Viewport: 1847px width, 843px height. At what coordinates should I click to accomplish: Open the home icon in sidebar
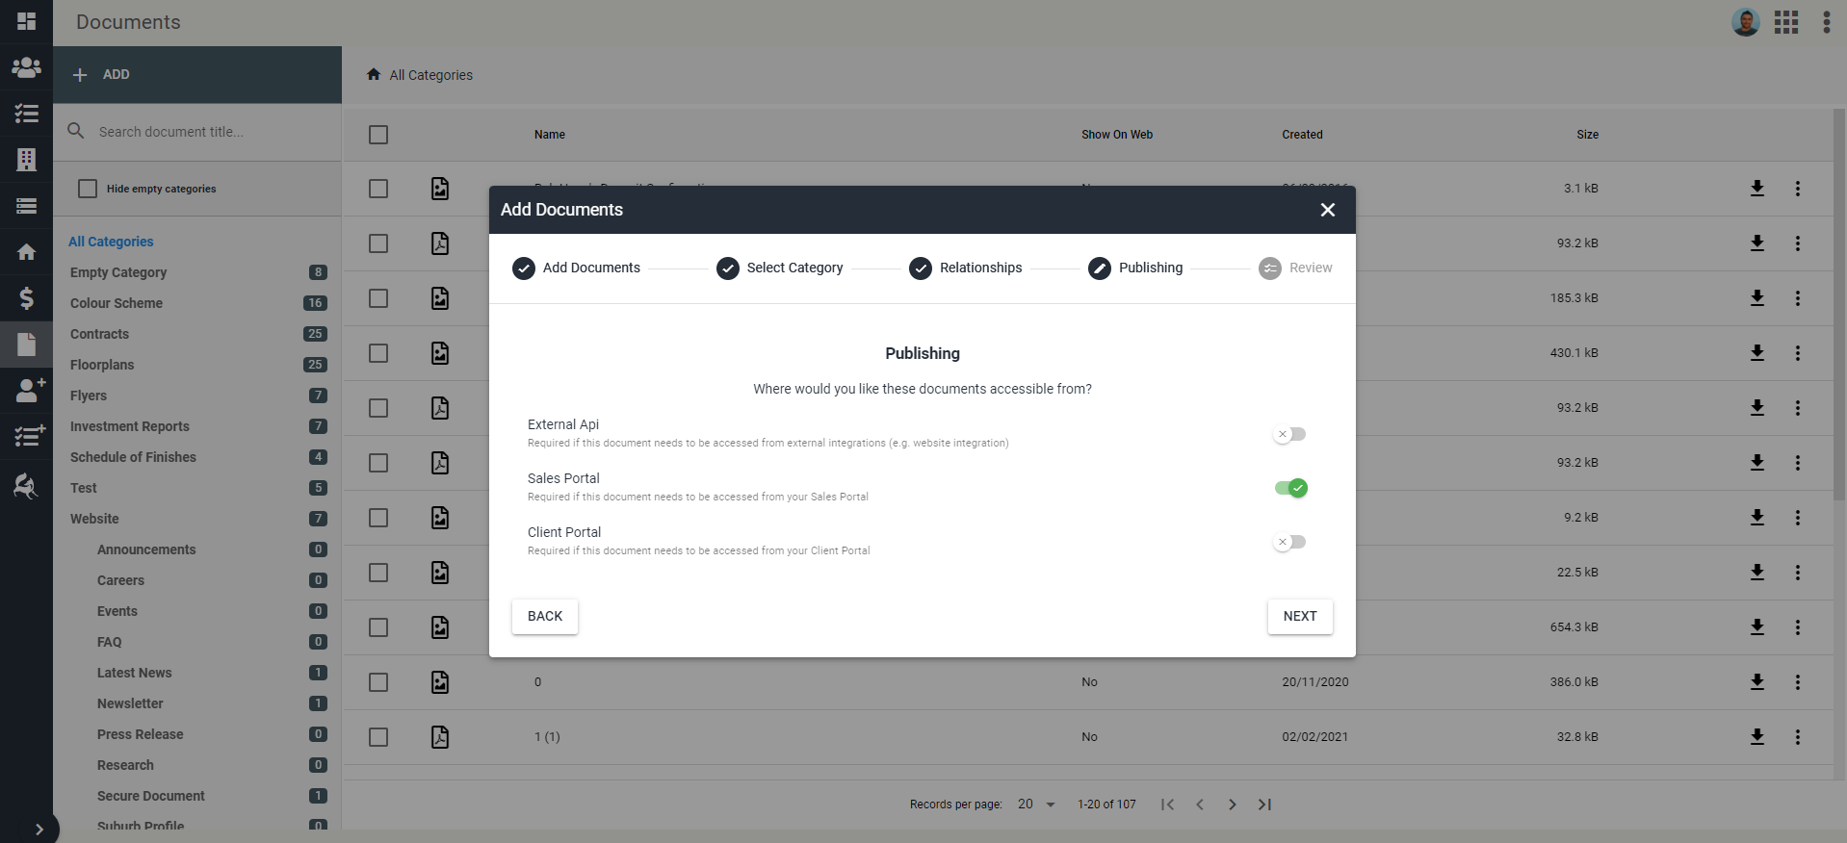pyautogui.click(x=26, y=252)
